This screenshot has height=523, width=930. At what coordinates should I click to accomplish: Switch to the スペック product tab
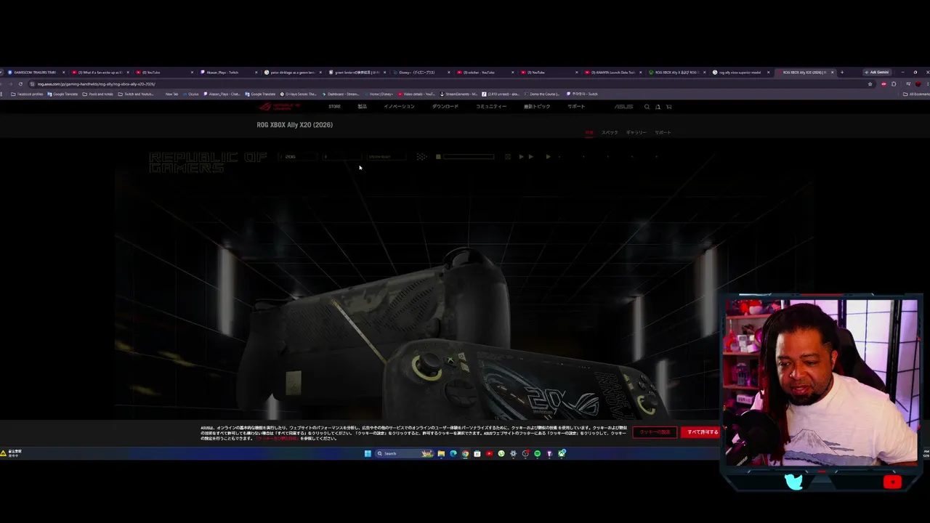pyautogui.click(x=610, y=133)
